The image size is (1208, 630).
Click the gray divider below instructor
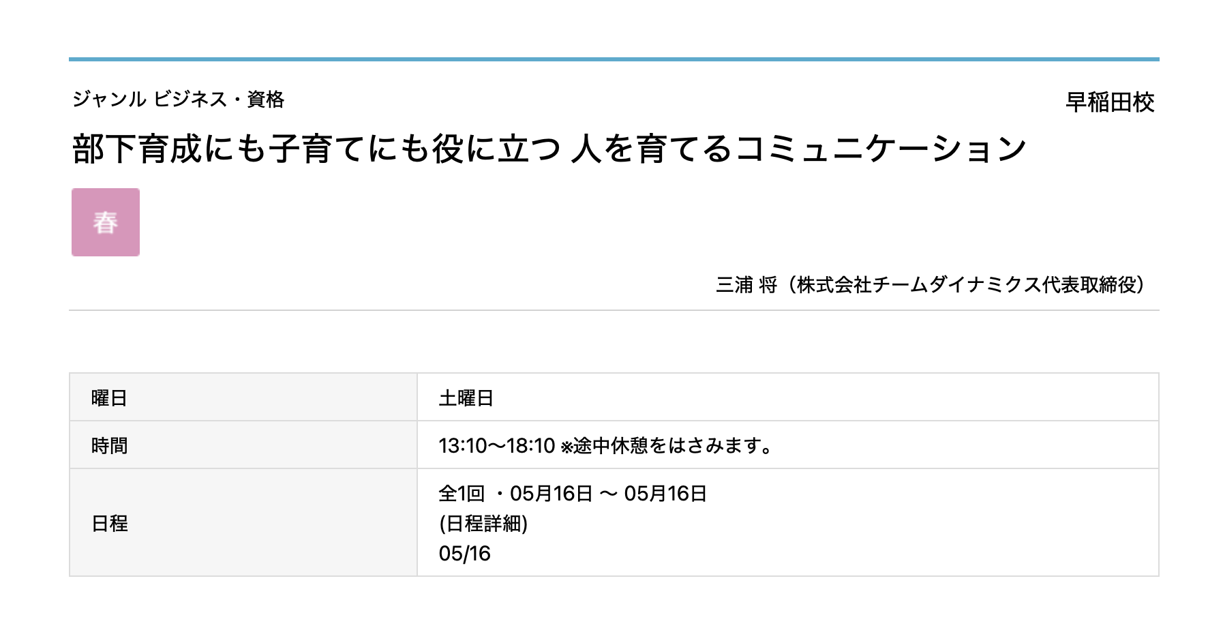coord(614,310)
